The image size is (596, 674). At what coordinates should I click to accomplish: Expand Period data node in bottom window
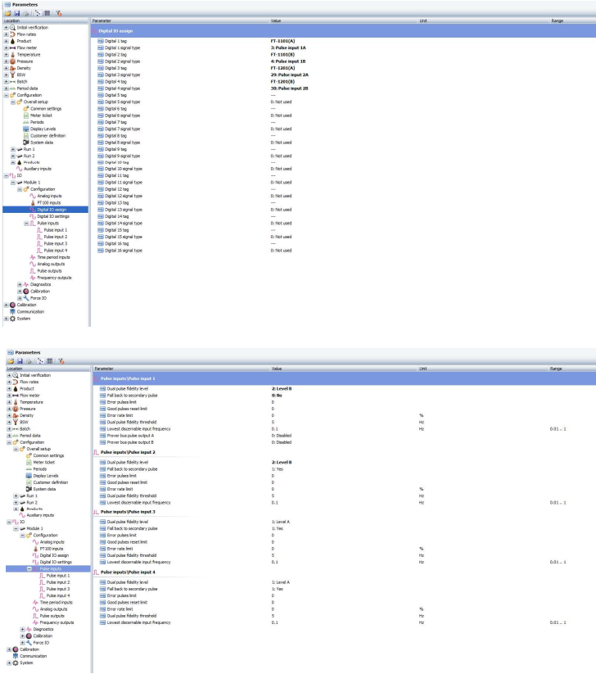point(9,436)
